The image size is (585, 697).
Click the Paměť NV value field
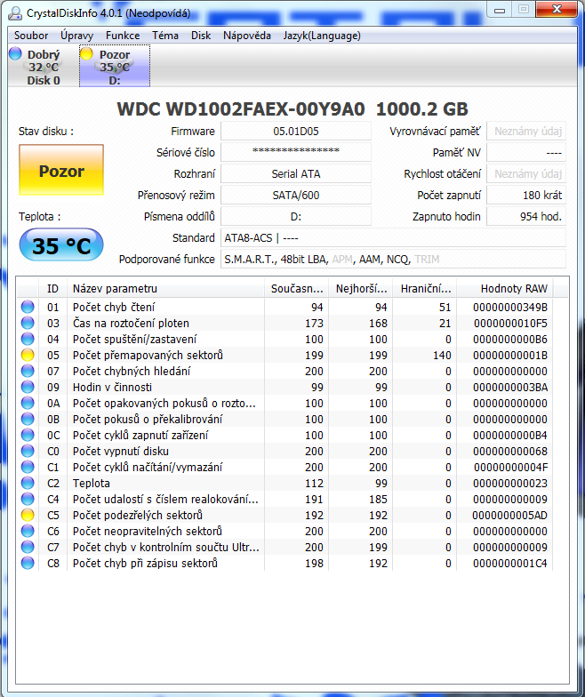point(526,153)
